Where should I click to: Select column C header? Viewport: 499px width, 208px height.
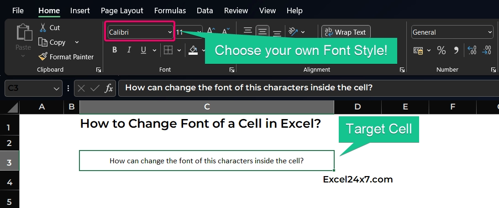pos(206,107)
